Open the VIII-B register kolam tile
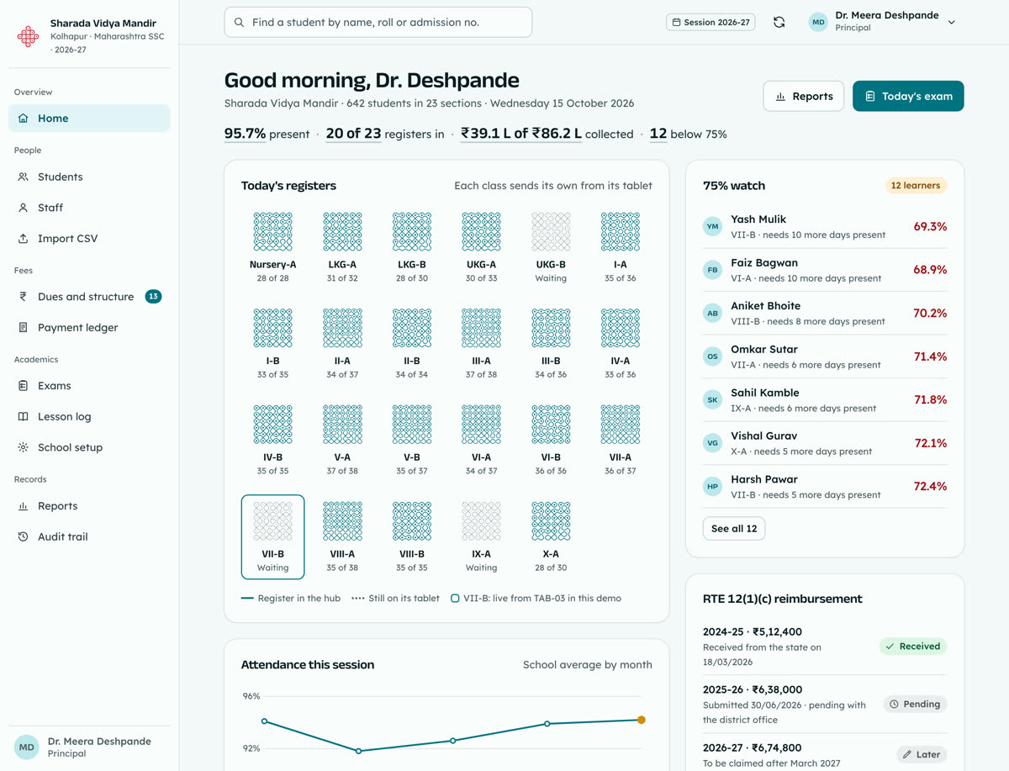The image size is (1009, 771). tap(412, 537)
